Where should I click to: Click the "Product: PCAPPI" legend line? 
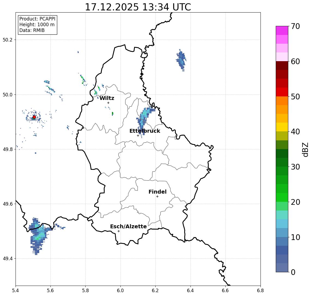(37, 19)
